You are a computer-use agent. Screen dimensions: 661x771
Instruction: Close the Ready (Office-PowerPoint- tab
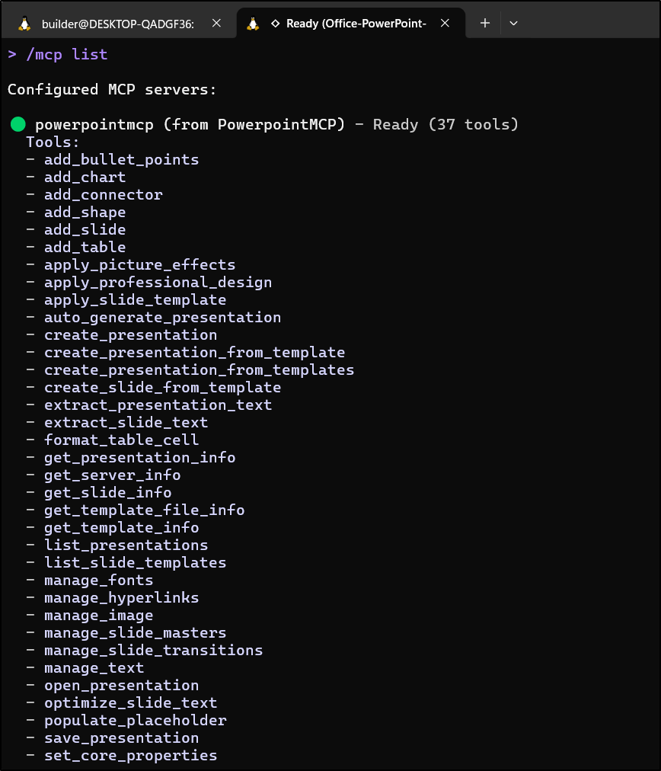445,24
